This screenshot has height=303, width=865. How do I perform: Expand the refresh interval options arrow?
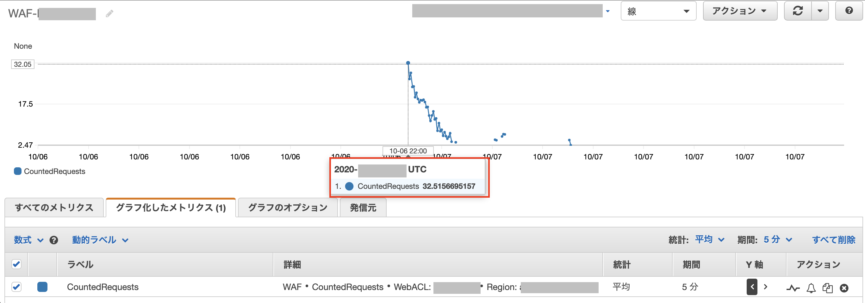[x=820, y=11]
